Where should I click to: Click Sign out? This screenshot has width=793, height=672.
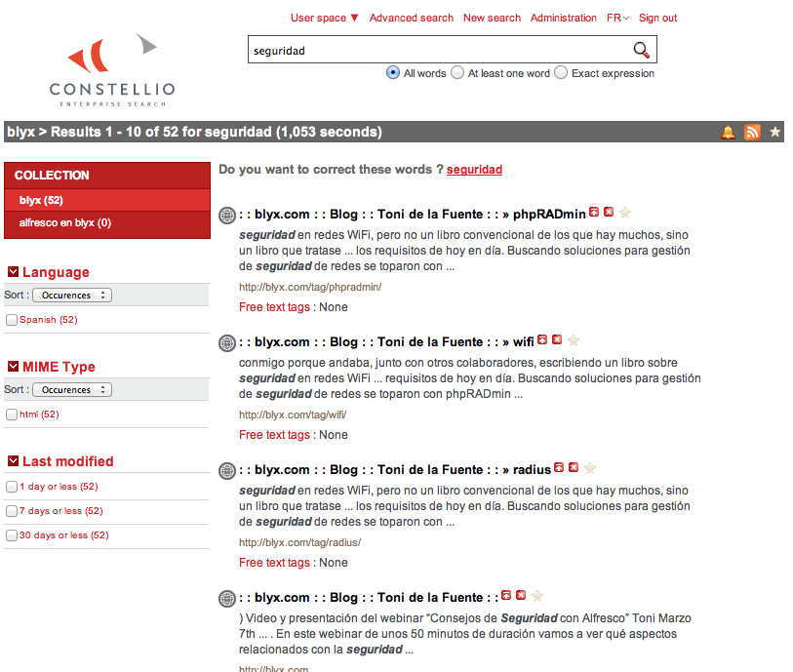click(657, 18)
